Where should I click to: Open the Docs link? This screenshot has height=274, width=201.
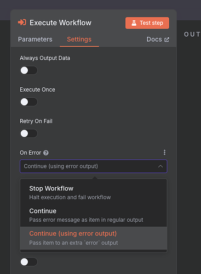(x=158, y=40)
